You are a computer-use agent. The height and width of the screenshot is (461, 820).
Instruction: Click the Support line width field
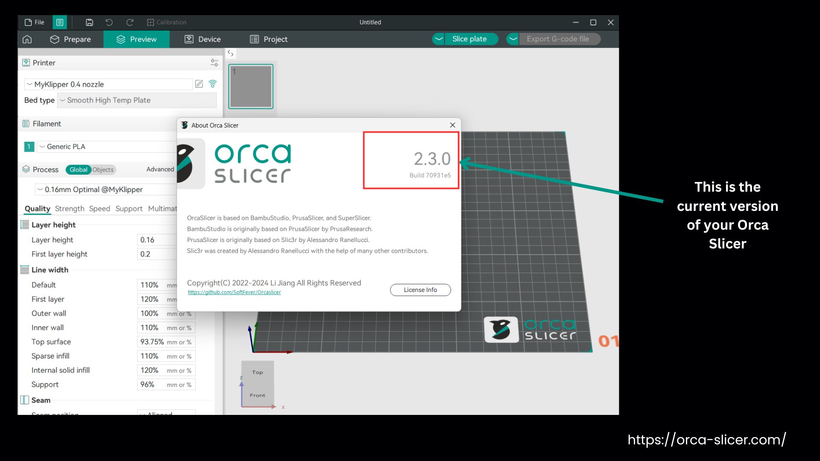pyautogui.click(x=166, y=385)
